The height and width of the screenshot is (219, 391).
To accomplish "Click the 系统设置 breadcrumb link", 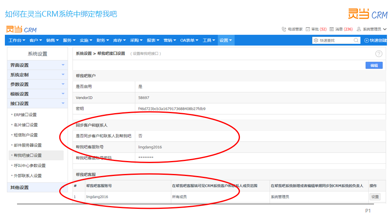I will click(x=84, y=53).
